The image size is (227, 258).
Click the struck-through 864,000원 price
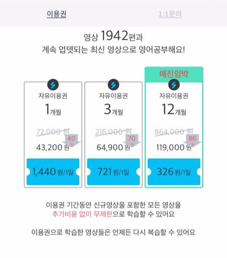coord(174,132)
